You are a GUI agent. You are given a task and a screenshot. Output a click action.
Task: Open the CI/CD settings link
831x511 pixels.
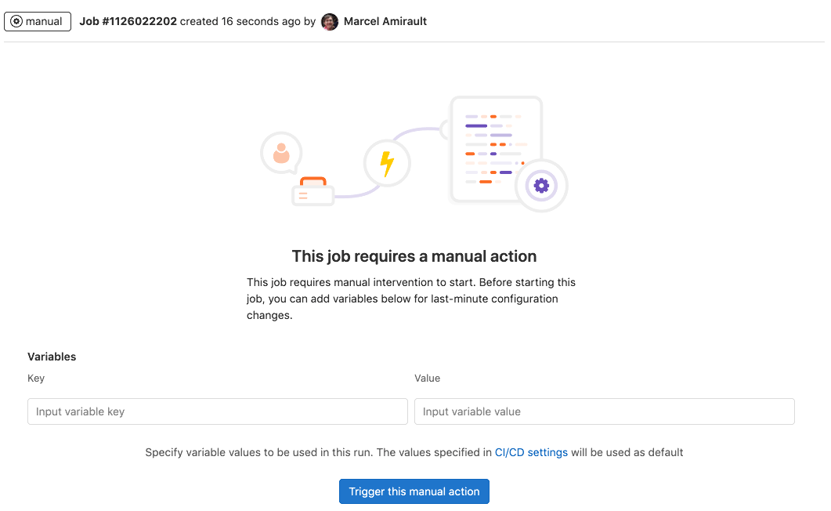coord(531,452)
